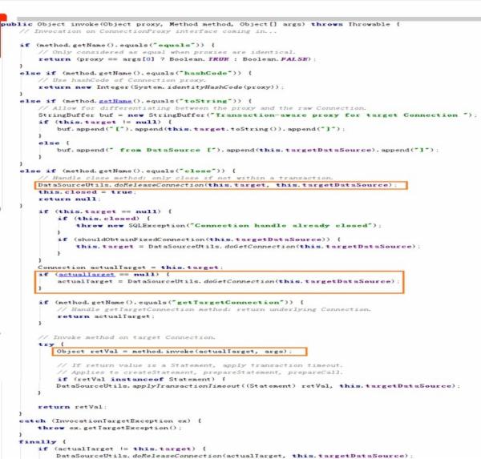Click 'catch (InvocationTargetException ex)' line
481x459 pixels.
pos(111,421)
